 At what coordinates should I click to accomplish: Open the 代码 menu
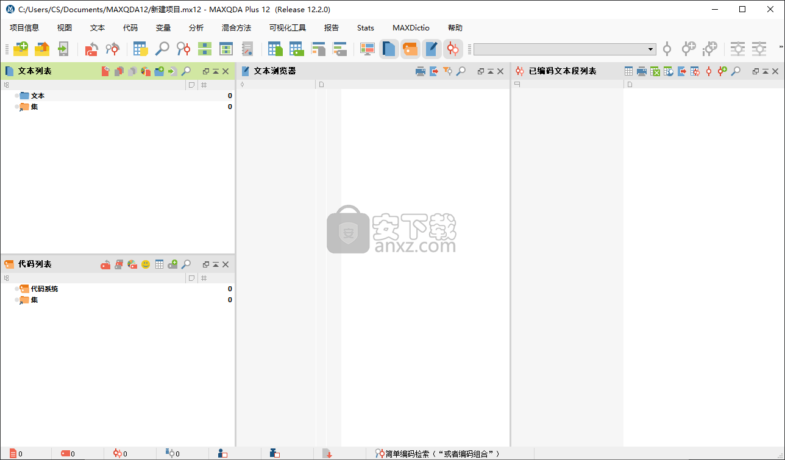pos(130,28)
